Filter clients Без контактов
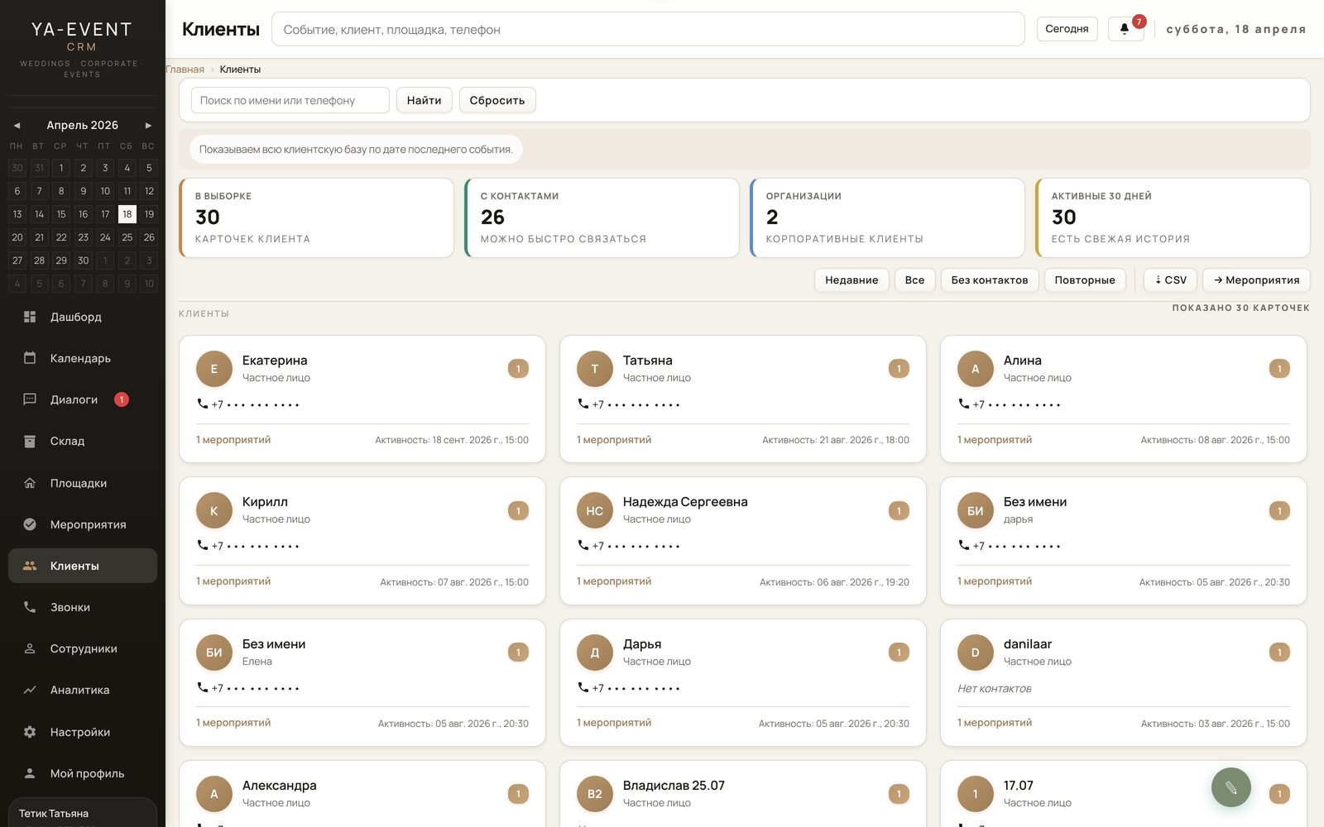 990,280
